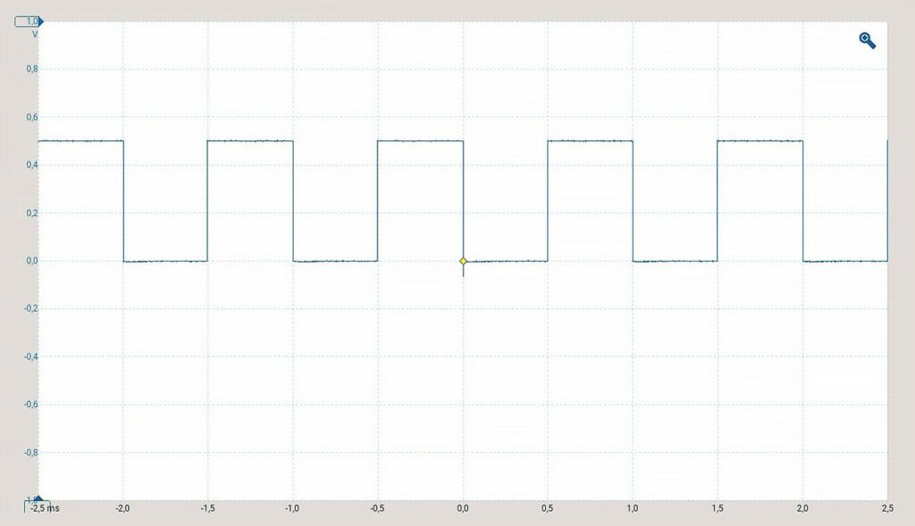Screen dimensions: 915x526
Task: Click the -0,5 time axis label
Action: click(376, 508)
